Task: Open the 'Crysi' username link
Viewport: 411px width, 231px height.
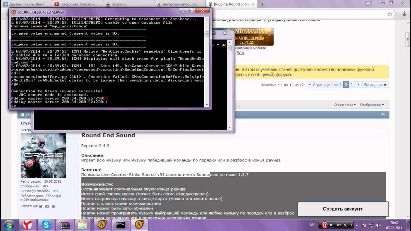Action: coord(26,123)
